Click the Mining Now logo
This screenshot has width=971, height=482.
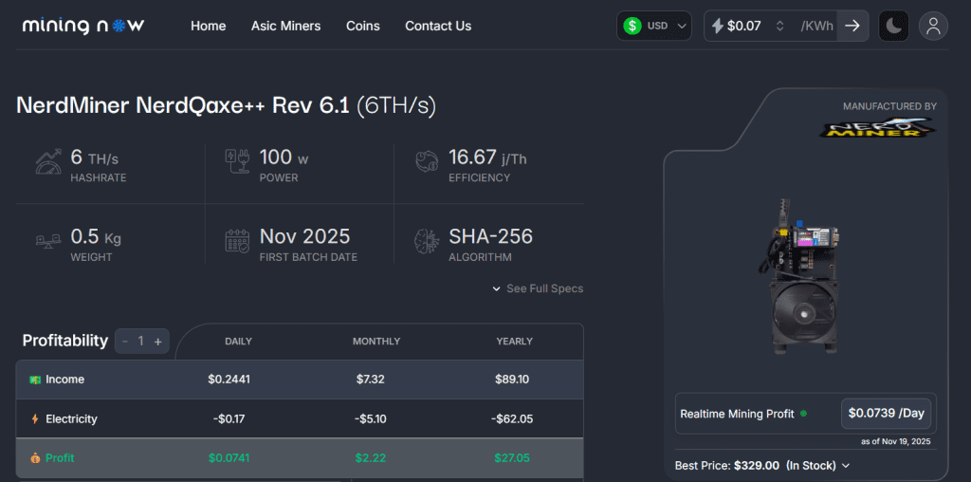coord(83,26)
